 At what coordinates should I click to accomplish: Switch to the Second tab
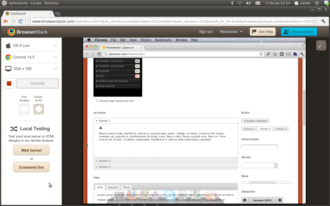click(113, 187)
